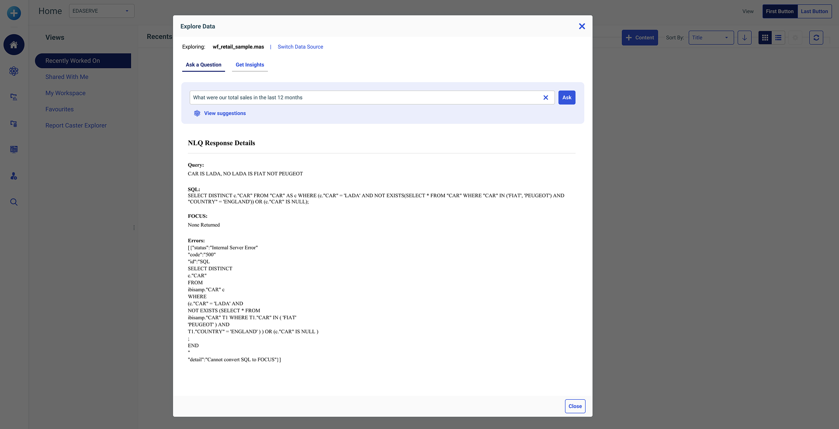
Task: Open the Sort By Title dropdown
Action: pyautogui.click(x=711, y=38)
